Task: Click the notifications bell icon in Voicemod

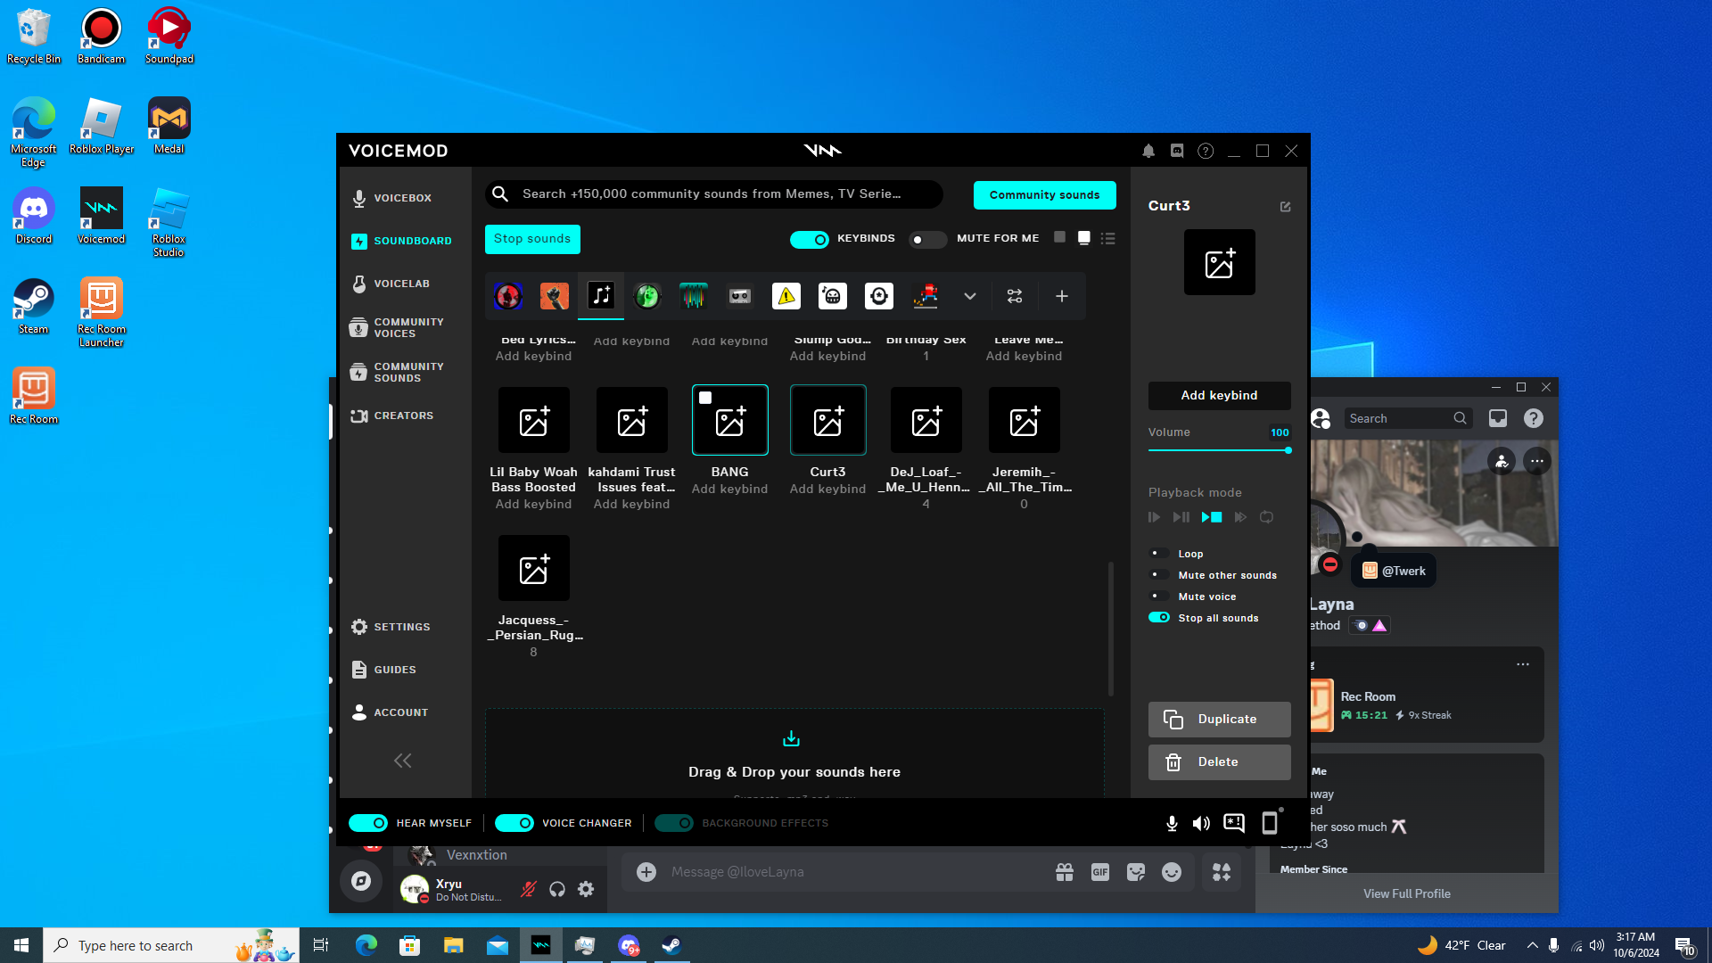Action: point(1148,152)
